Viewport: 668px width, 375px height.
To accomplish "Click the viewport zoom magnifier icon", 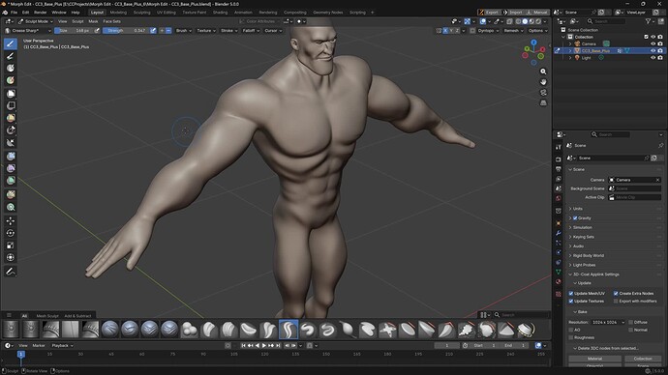I will pyautogui.click(x=543, y=72).
